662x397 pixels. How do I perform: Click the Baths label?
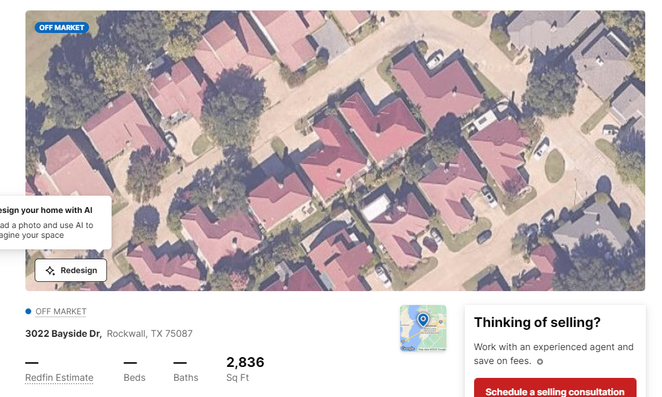(x=186, y=377)
